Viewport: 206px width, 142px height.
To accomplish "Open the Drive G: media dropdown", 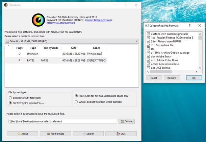I will (72, 41).
